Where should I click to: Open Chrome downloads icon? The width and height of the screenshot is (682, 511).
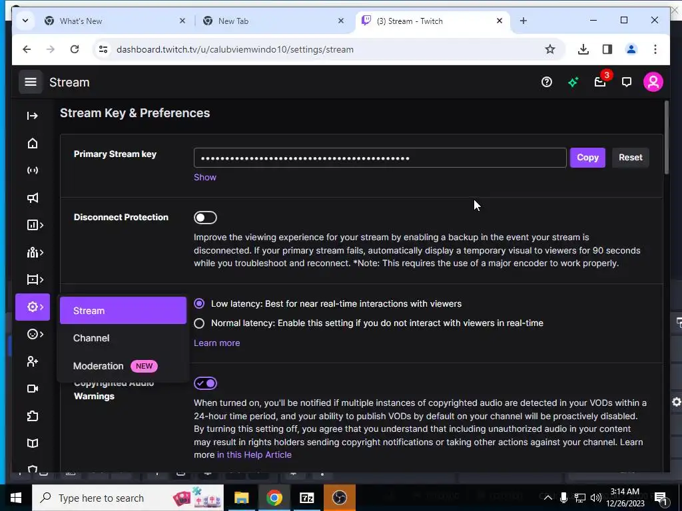(x=583, y=49)
